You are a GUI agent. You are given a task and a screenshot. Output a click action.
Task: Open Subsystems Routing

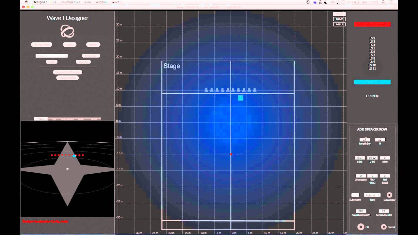click(x=67, y=72)
